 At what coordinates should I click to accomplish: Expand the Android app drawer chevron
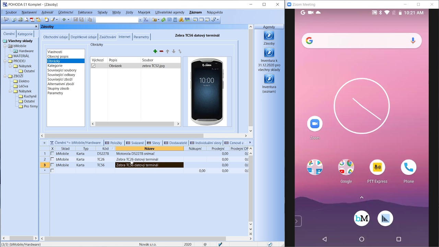[x=361, y=197]
